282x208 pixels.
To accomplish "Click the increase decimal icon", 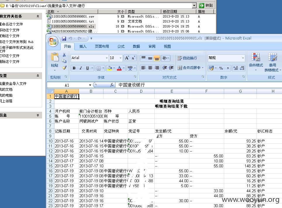I will tap(236, 68).
